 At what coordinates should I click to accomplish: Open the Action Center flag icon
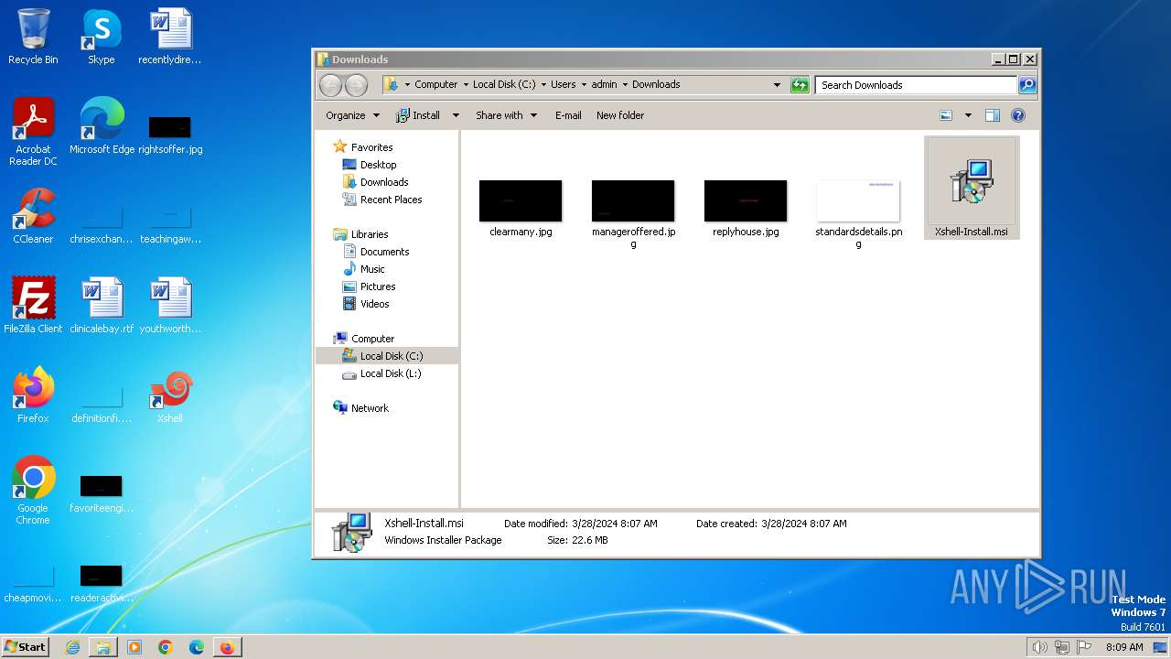coord(1084,647)
